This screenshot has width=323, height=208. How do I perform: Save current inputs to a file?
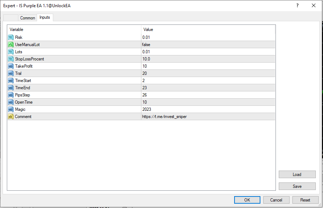pos(297,186)
